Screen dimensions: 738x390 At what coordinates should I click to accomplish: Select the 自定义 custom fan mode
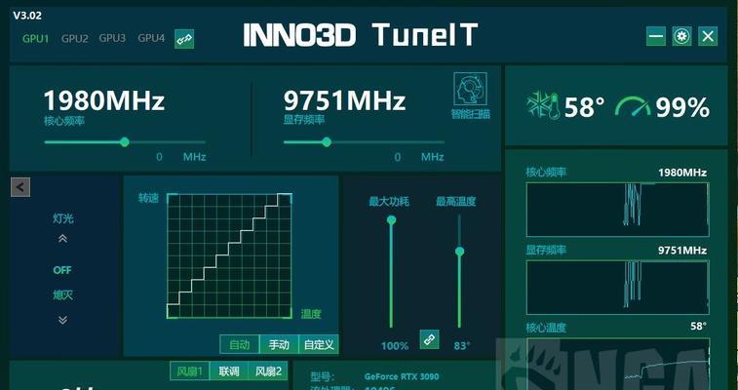coord(319,344)
